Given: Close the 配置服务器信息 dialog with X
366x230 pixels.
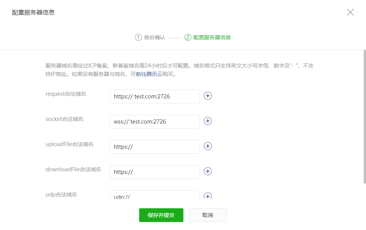Looking at the screenshot, I should [x=350, y=12].
